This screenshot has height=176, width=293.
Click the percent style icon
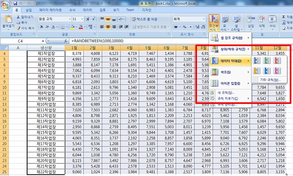click(x=185, y=27)
